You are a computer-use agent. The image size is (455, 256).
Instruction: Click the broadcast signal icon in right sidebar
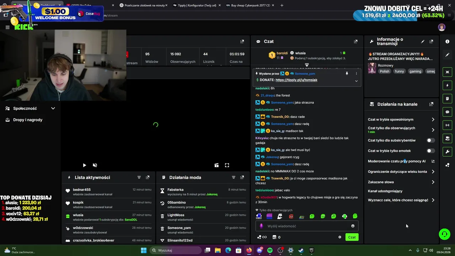coord(447,125)
